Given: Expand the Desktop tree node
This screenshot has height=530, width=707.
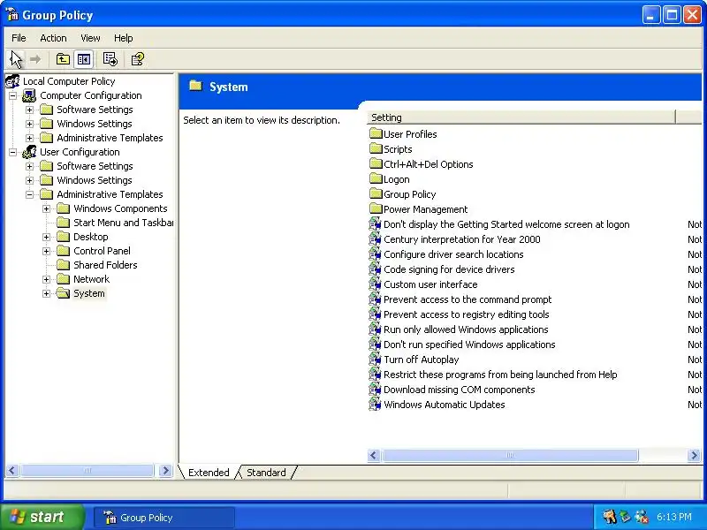Looking at the screenshot, I should click(46, 237).
